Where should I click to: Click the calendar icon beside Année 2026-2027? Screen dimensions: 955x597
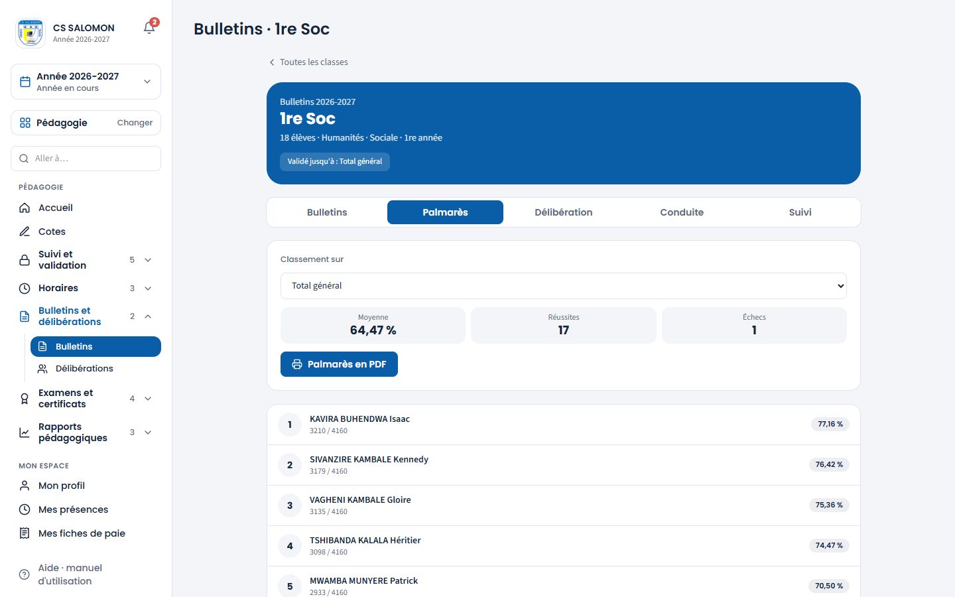(25, 82)
